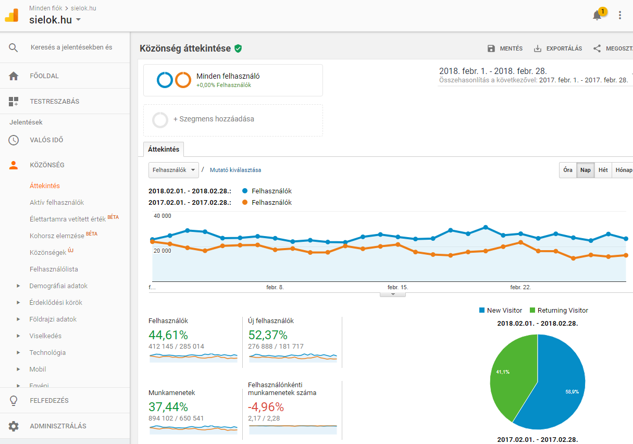This screenshot has height=444, width=633.
Task: Click the search magnifier icon
Action: tap(13, 47)
